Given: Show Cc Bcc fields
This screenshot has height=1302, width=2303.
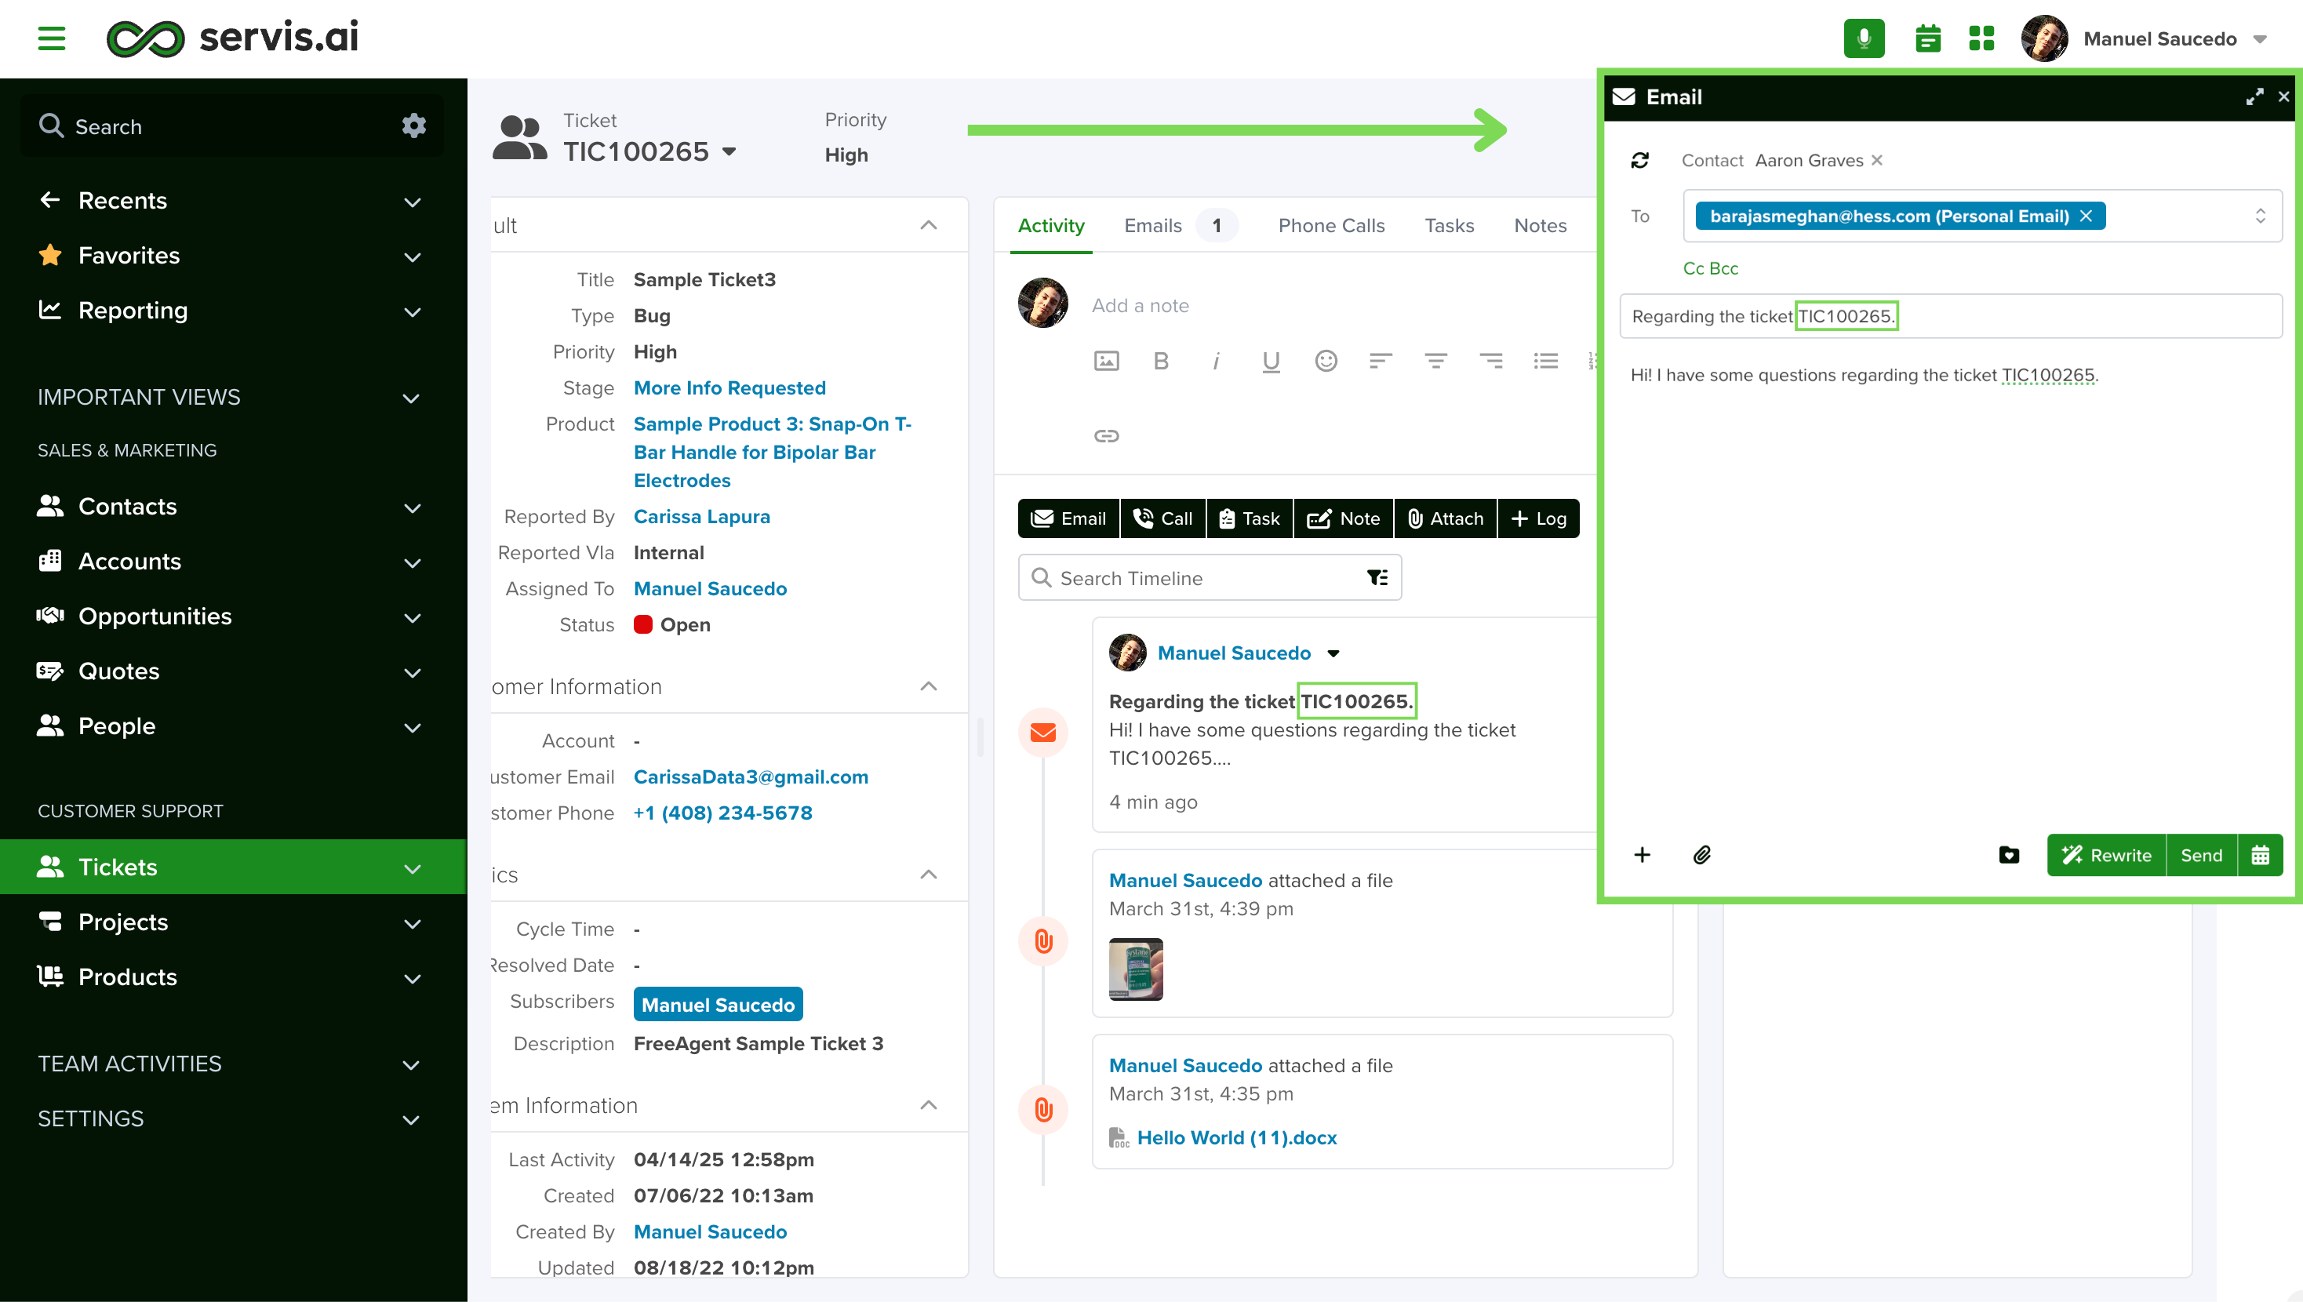Looking at the screenshot, I should 1710,268.
